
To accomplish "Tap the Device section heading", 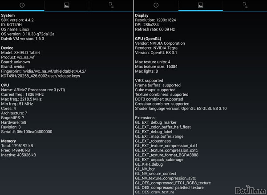I will coord(7,48).
